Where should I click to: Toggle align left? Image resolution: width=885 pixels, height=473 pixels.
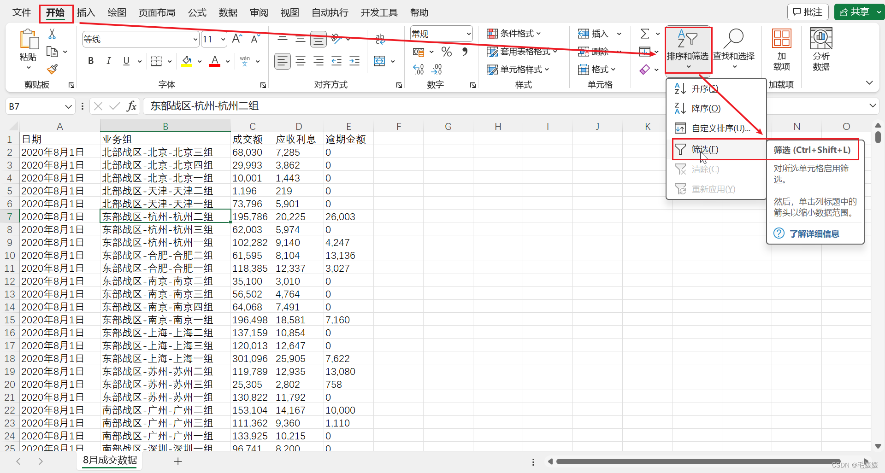click(283, 61)
